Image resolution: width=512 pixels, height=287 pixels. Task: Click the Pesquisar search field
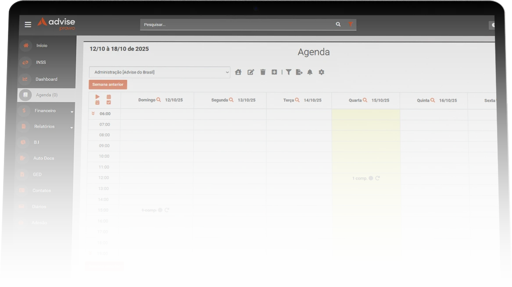237,25
